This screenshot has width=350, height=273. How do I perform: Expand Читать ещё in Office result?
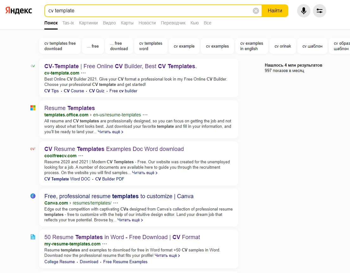pyautogui.click(x=110, y=132)
